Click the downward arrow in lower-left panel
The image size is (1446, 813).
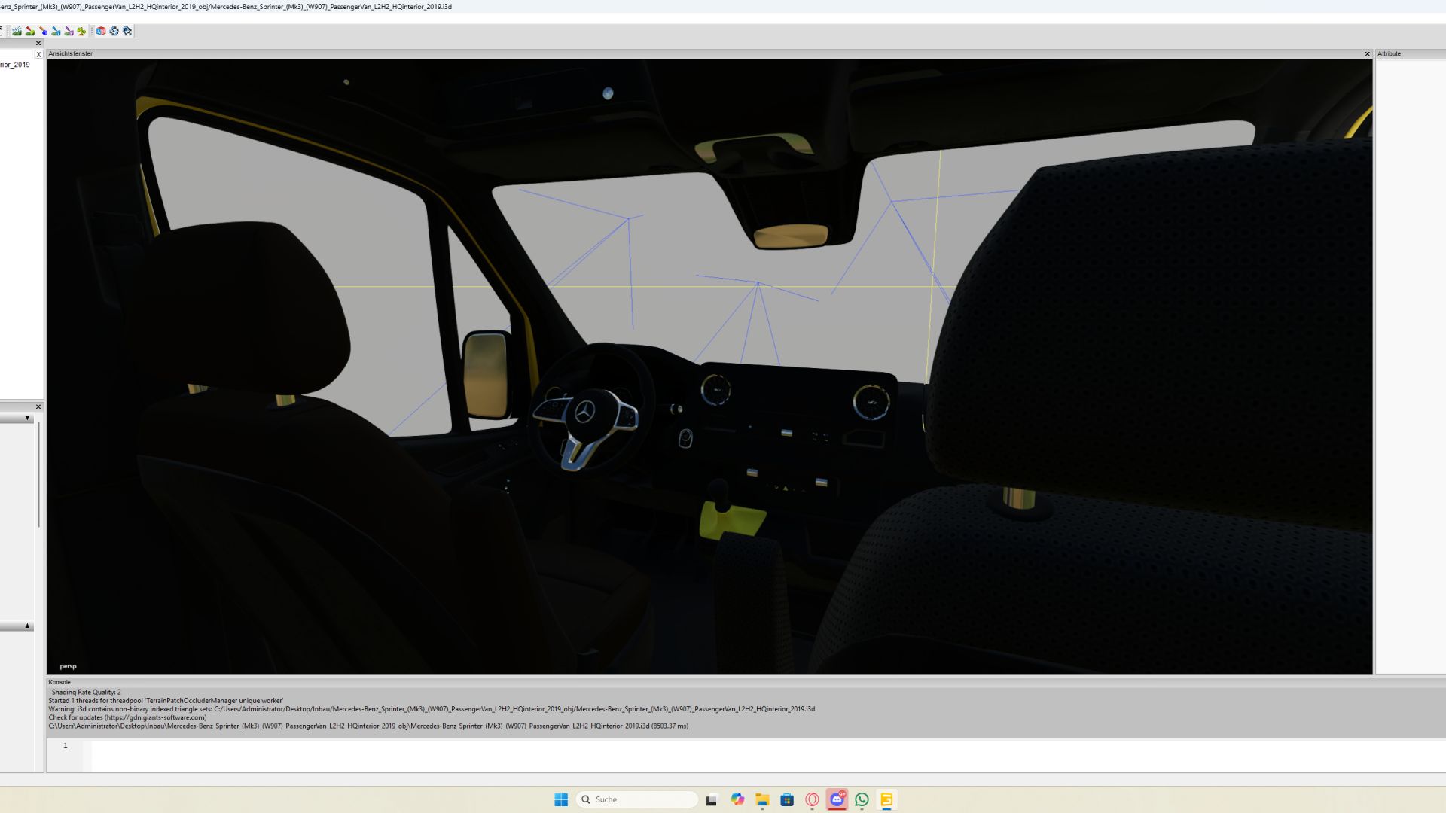point(27,418)
